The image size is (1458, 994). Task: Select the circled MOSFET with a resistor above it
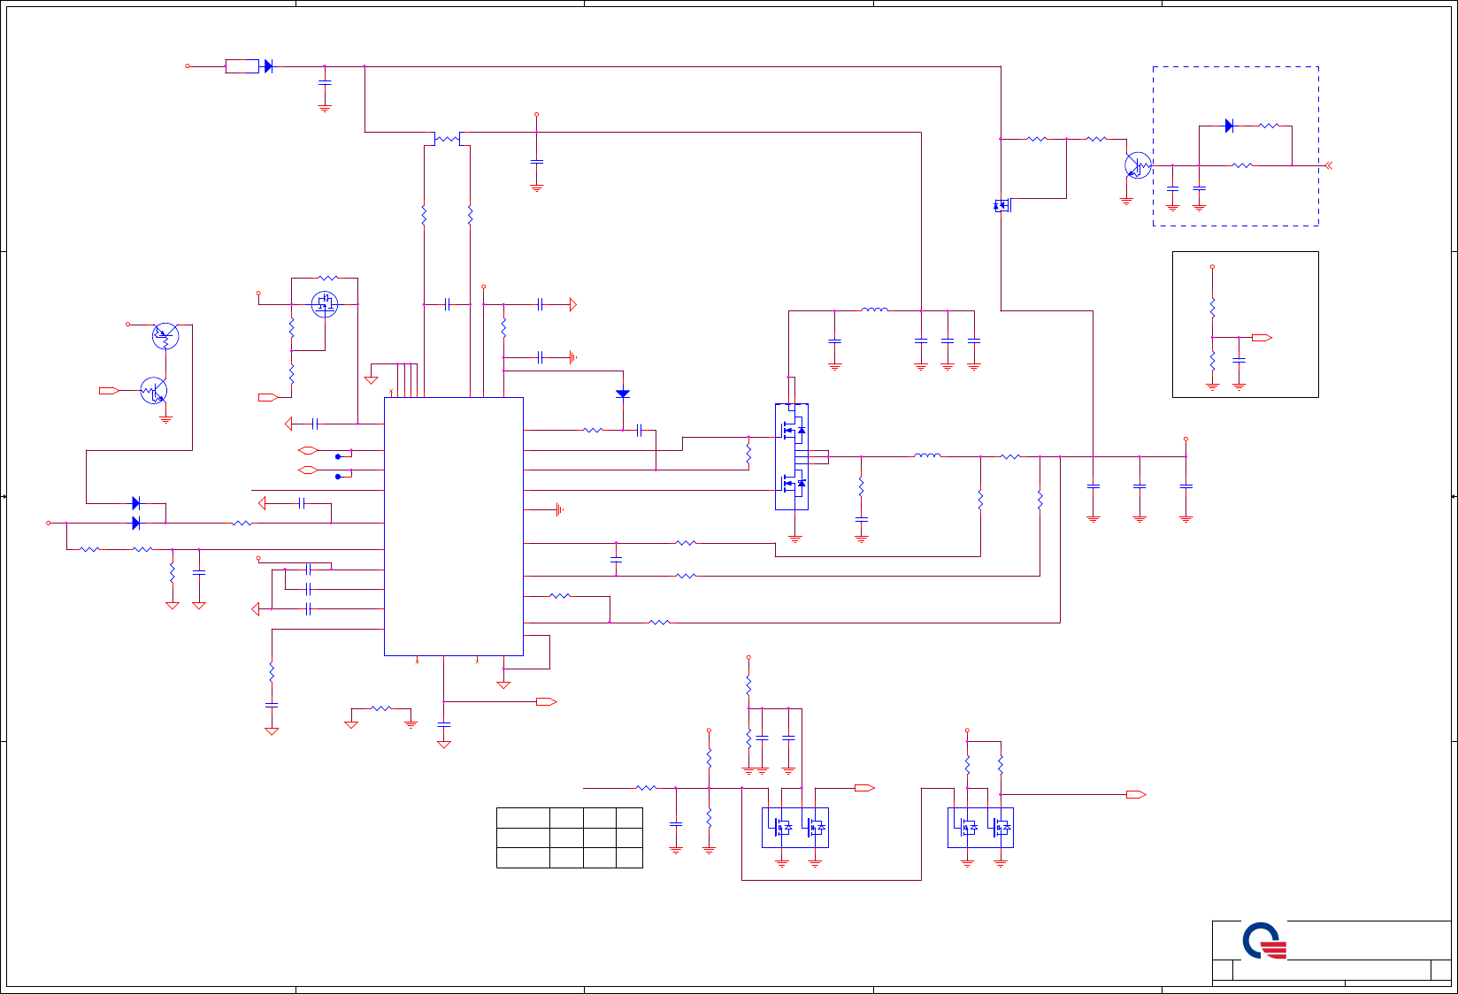pyautogui.click(x=325, y=304)
